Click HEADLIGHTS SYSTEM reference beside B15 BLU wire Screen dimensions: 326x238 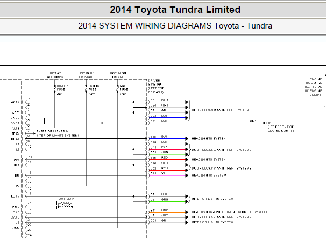[209, 139]
